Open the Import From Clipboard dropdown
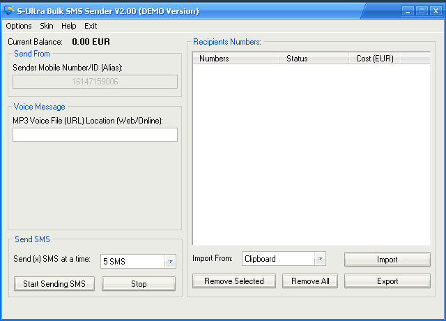This screenshot has height=321, width=446. [319, 259]
